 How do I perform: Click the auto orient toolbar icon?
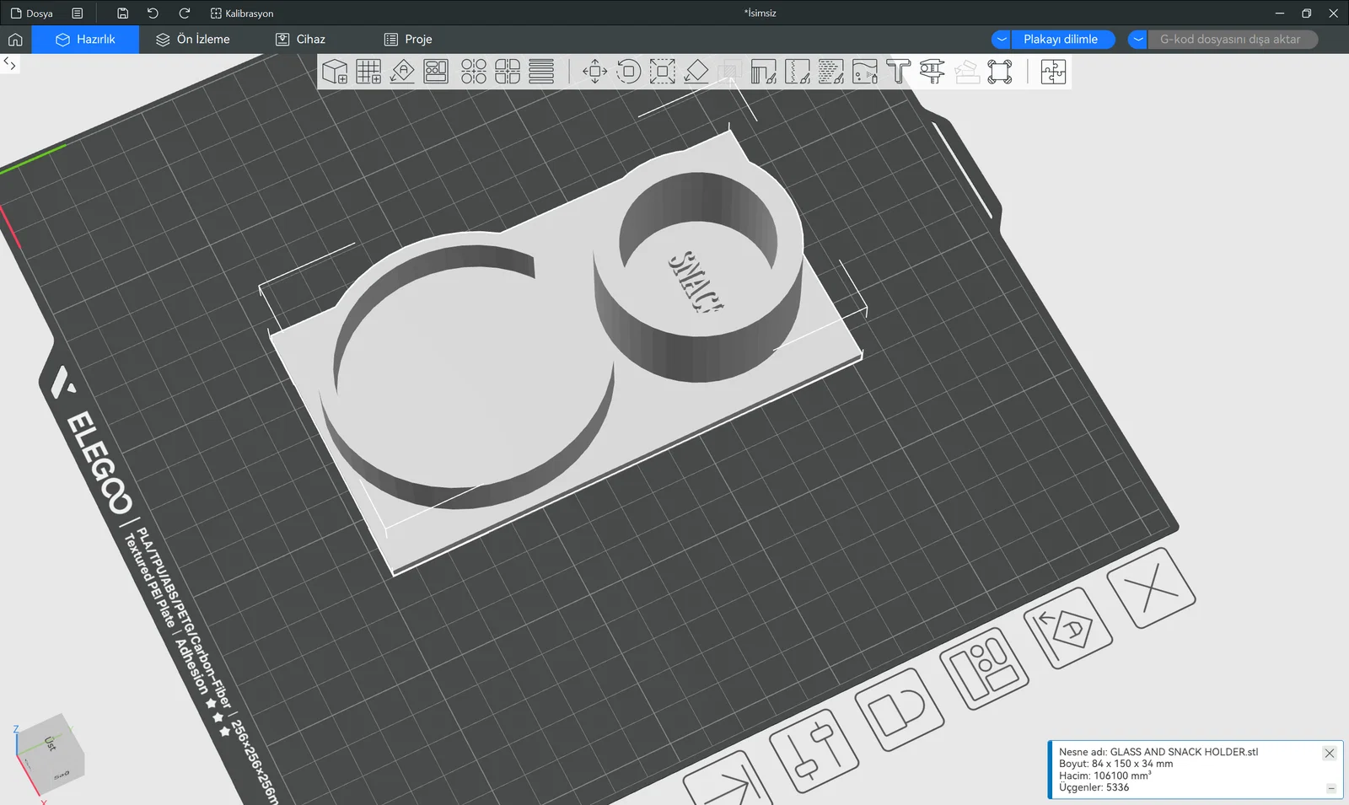point(402,72)
